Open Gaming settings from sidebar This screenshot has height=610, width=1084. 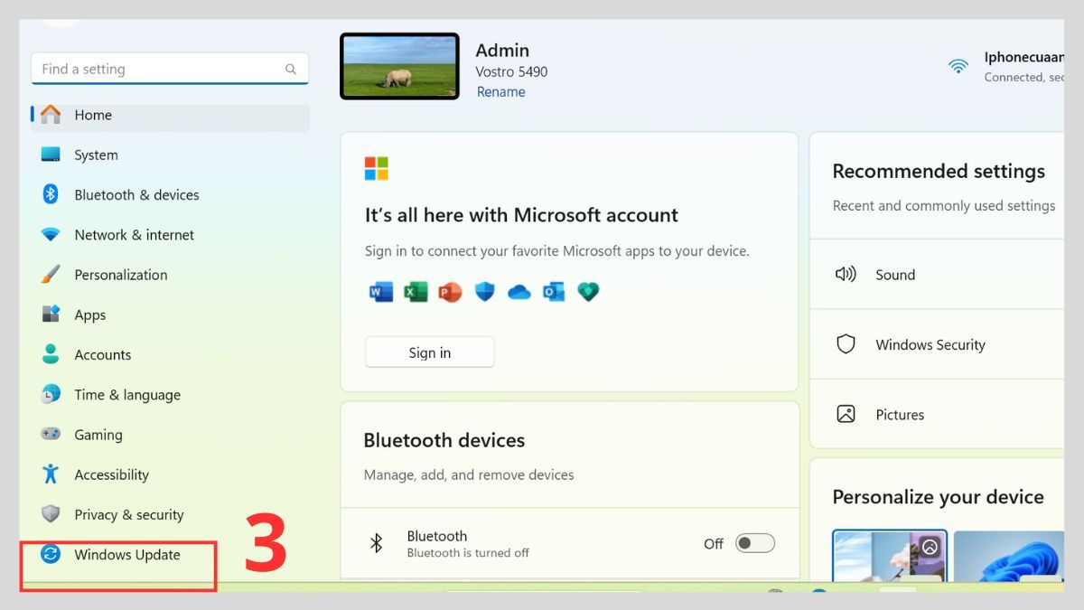coord(99,435)
